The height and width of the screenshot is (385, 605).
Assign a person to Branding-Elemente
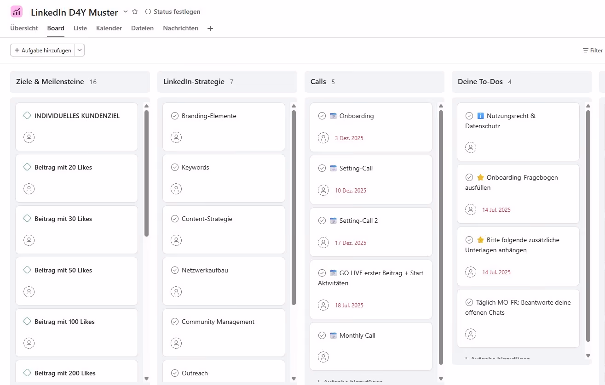point(176,137)
